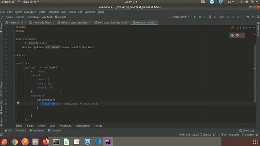Open the Tools menu
Image resolution: width=260 pixels, height=146 pixels.
pos(72,12)
